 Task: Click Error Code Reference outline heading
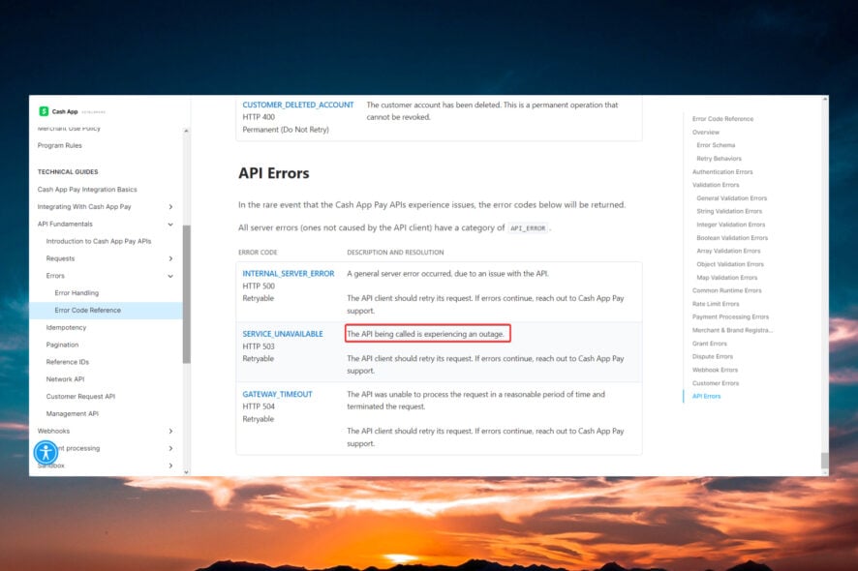click(x=722, y=119)
